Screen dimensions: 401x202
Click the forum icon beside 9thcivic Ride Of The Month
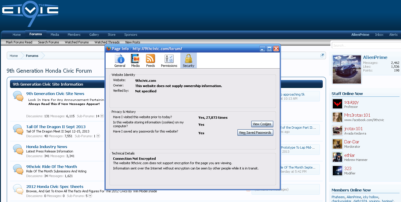tap(18, 169)
